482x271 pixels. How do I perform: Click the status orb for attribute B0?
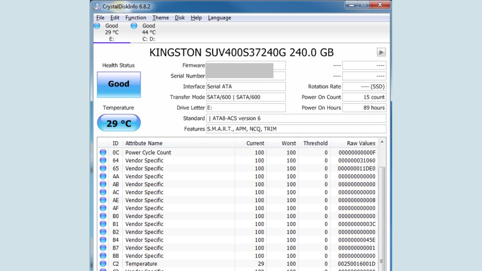(x=103, y=216)
